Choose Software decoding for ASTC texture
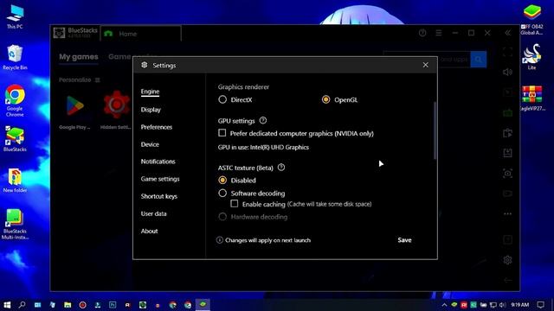 pyautogui.click(x=222, y=194)
